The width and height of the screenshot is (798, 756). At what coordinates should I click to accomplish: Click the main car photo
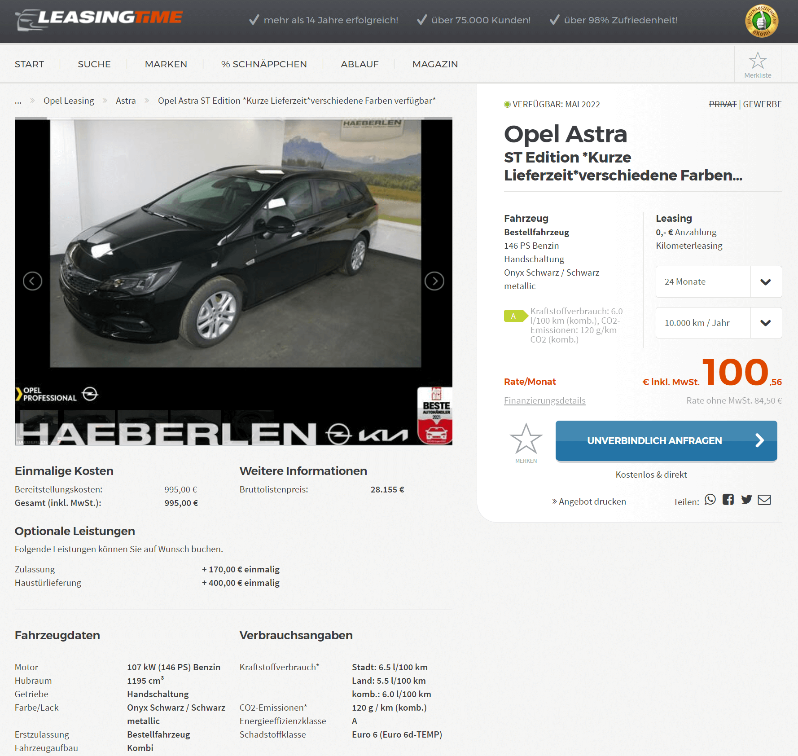point(233,281)
